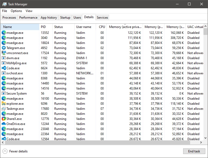Click the Secure System name text
The width and height of the screenshot is (208, 158).
[x=17, y=94]
